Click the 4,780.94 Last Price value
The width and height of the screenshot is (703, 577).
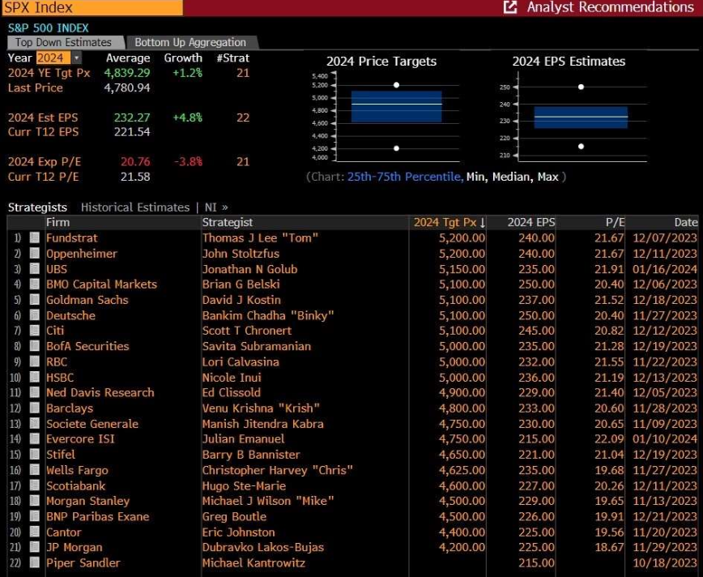pyautogui.click(x=127, y=88)
